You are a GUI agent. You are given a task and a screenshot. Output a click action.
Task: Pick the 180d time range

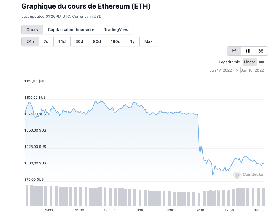(x=115, y=41)
